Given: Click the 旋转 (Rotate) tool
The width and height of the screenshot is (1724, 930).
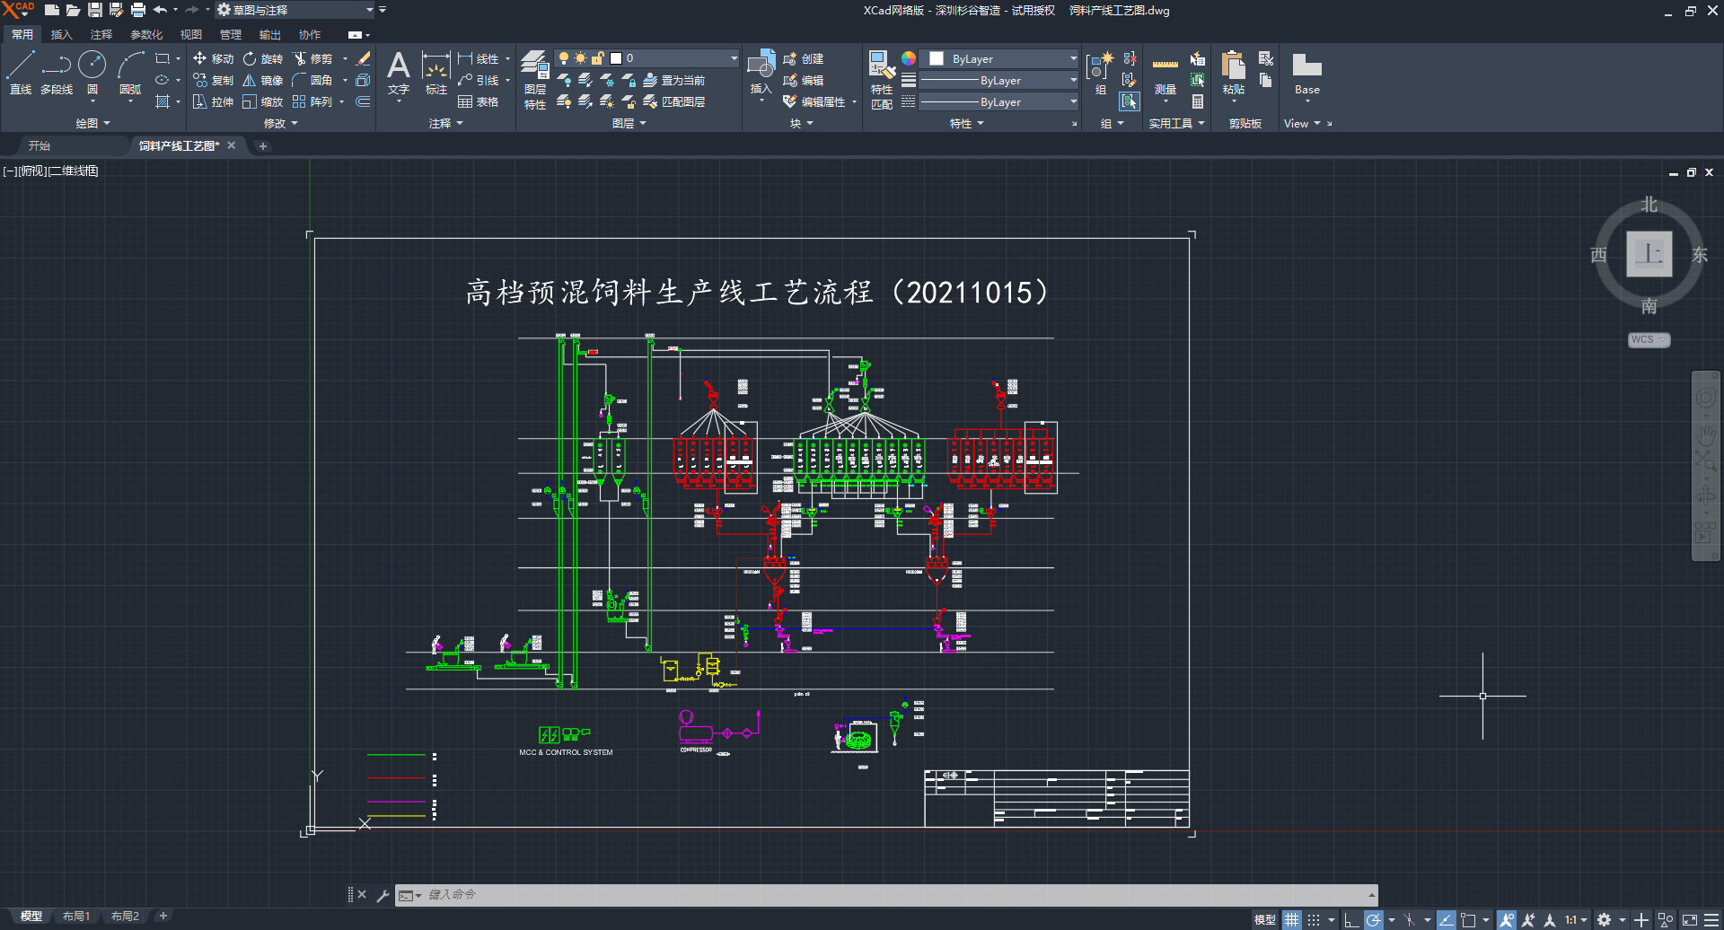Looking at the screenshot, I should coord(262,58).
